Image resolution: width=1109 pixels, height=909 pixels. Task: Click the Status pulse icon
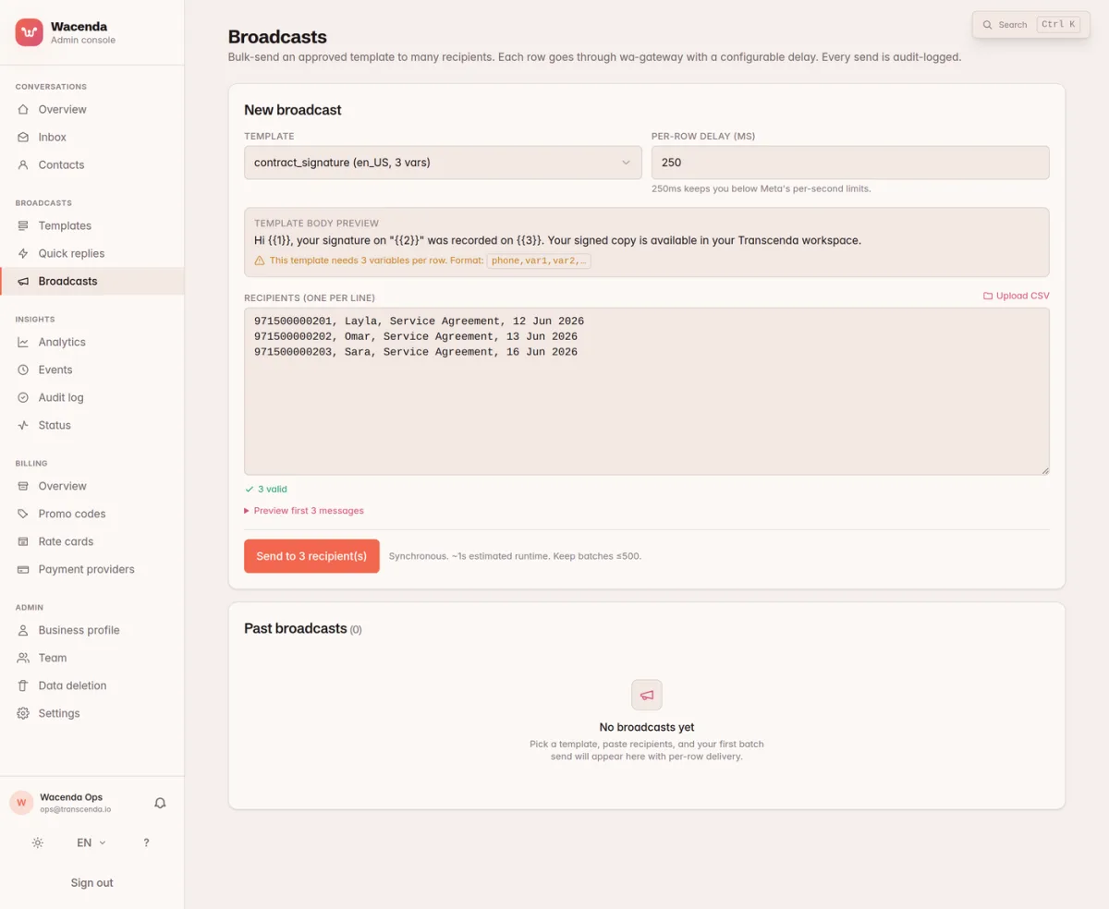click(23, 425)
